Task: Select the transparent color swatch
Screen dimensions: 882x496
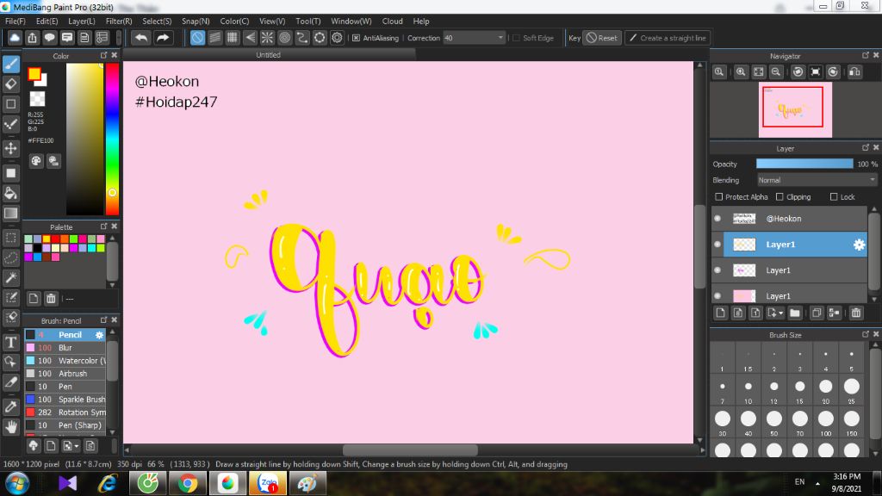Action: point(37,99)
